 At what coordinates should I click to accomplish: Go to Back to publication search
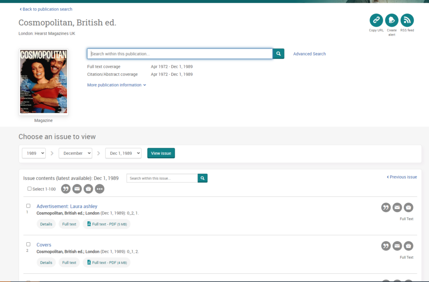point(46,9)
